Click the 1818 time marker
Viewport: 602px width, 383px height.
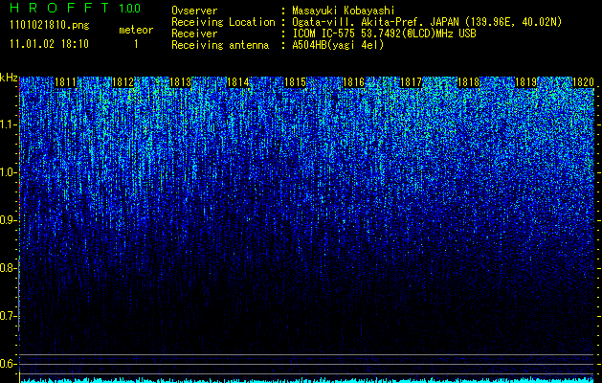coord(468,81)
